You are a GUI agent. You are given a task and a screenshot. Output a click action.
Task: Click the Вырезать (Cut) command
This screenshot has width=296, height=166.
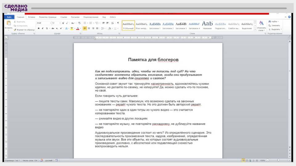pyautogui.click(x=19, y=22)
